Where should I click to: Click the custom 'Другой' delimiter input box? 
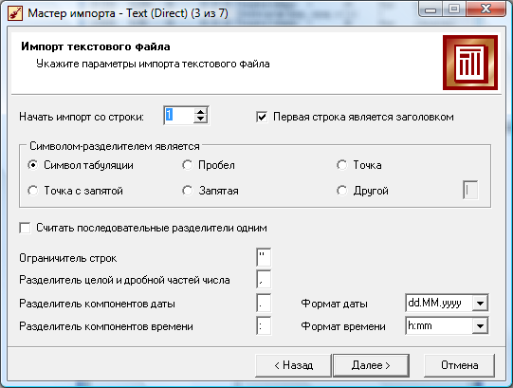[470, 190]
